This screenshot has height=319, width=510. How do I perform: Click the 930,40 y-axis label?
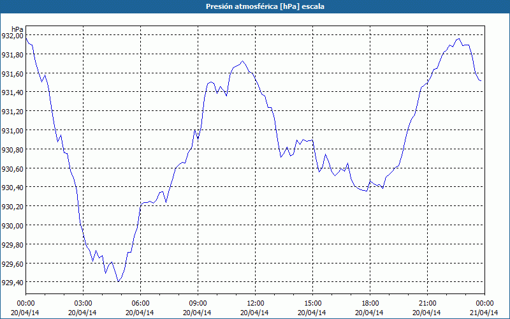tap(13, 188)
